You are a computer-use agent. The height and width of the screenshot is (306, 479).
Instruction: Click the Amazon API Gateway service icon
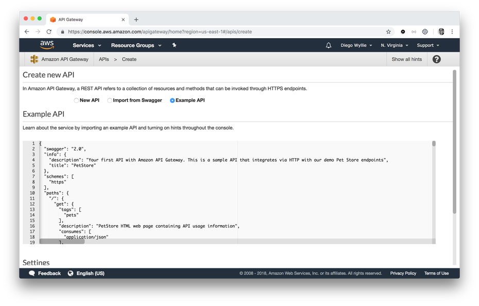pyautogui.click(x=34, y=59)
